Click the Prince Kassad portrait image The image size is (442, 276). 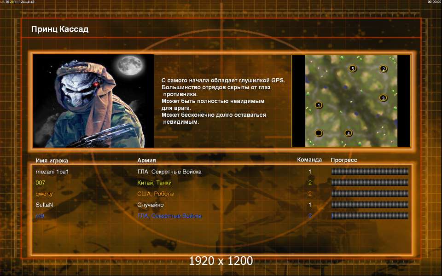click(93, 101)
